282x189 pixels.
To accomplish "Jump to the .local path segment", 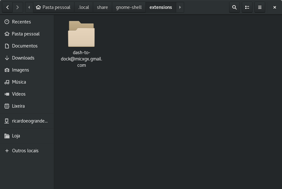I will click(84, 7).
